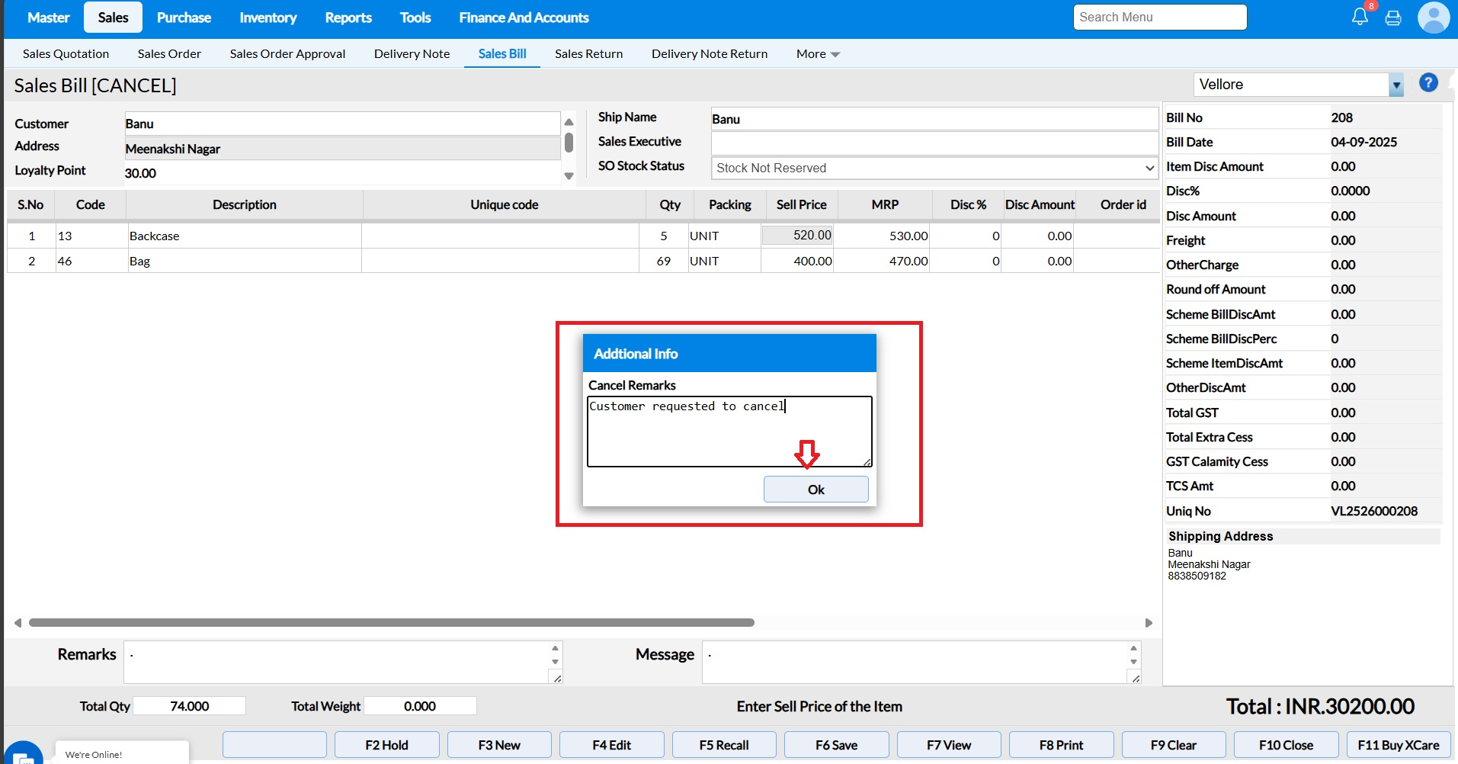Image resolution: width=1458 pixels, height=764 pixels.
Task: Open the notifications bell icon
Action: coord(1360,17)
